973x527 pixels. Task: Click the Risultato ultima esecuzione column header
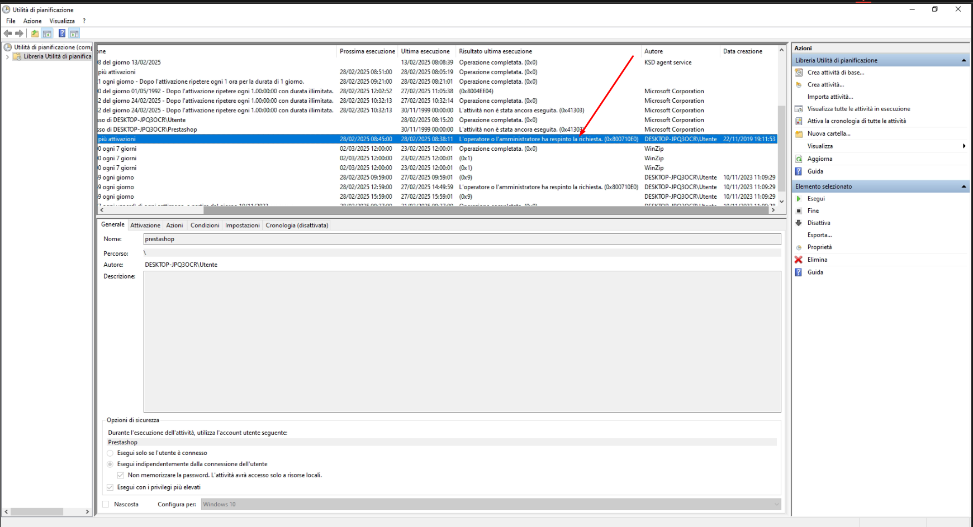[x=495, y=51]
